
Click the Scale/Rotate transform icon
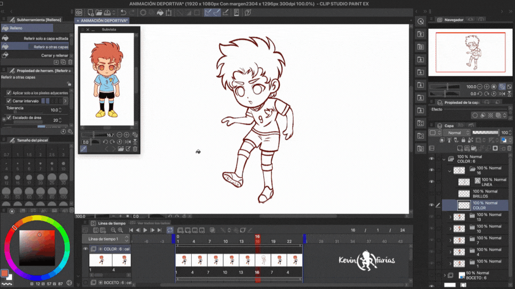[168, 13]
